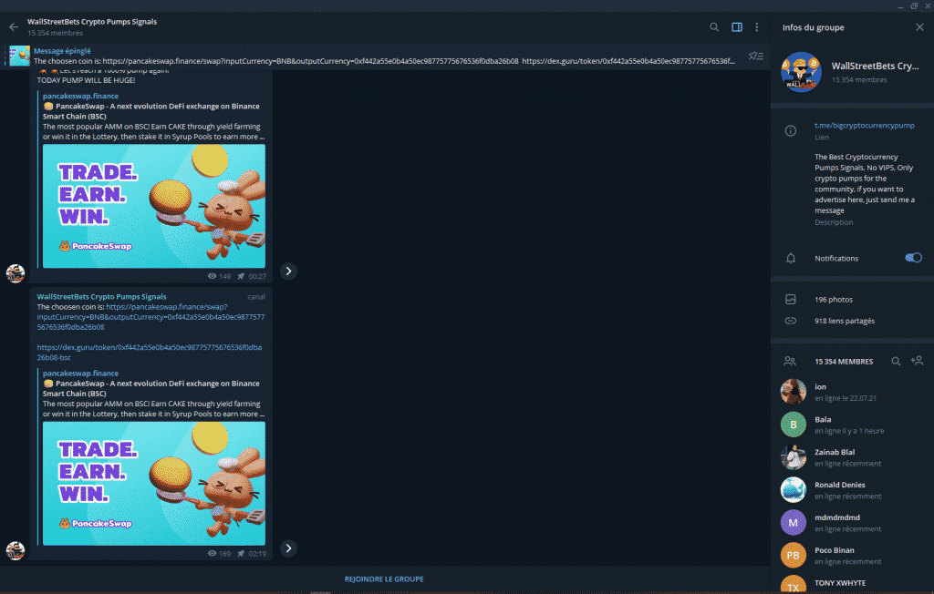Open the 196 photos section
Viewport: 934px width, 594px height.
pos(834,299)
